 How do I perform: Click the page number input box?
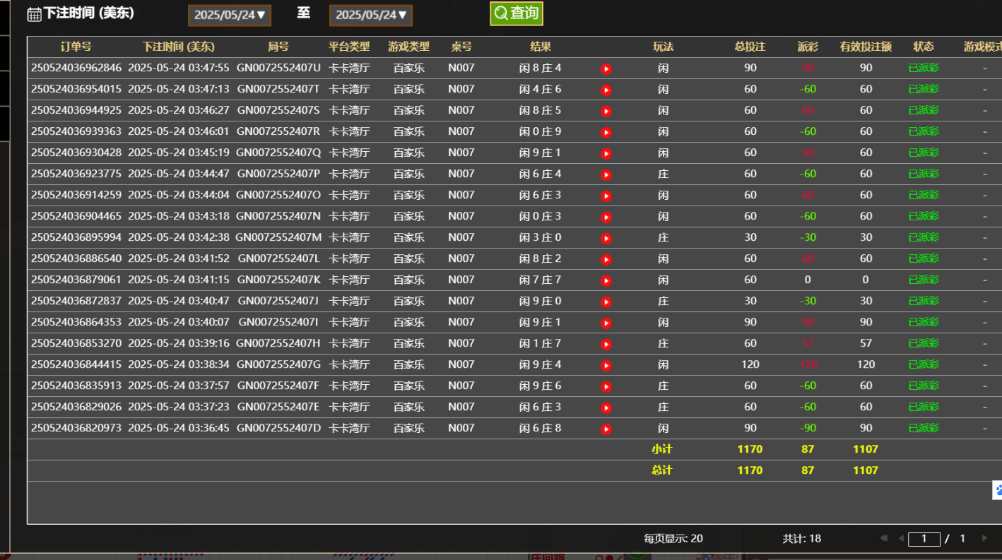924,538
